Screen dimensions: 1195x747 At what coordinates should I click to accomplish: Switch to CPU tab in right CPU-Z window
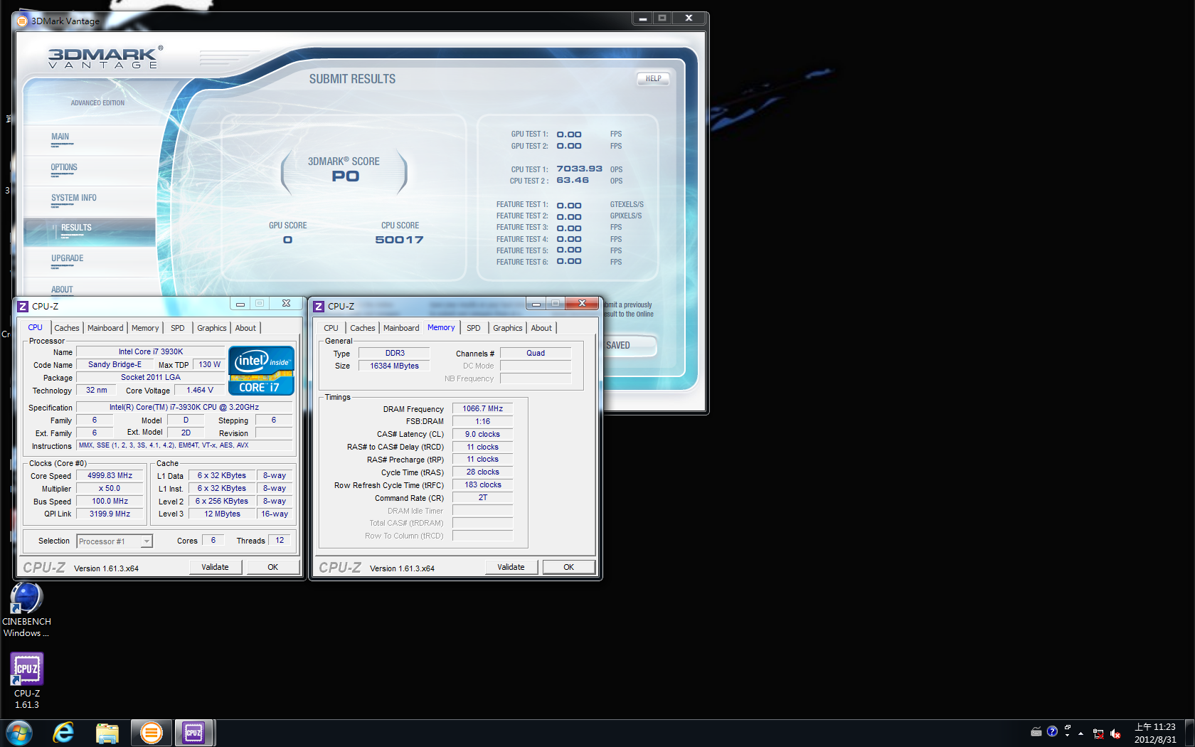pyautogui.click(x=331, y=328)
